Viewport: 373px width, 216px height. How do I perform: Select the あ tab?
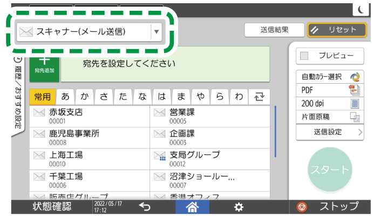pos(65,97)
